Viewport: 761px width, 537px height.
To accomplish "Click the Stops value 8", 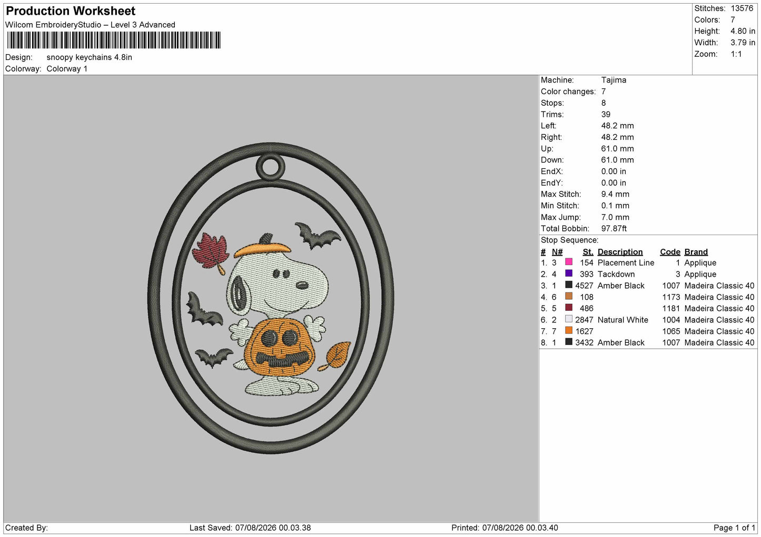I will tap(604, 103).
